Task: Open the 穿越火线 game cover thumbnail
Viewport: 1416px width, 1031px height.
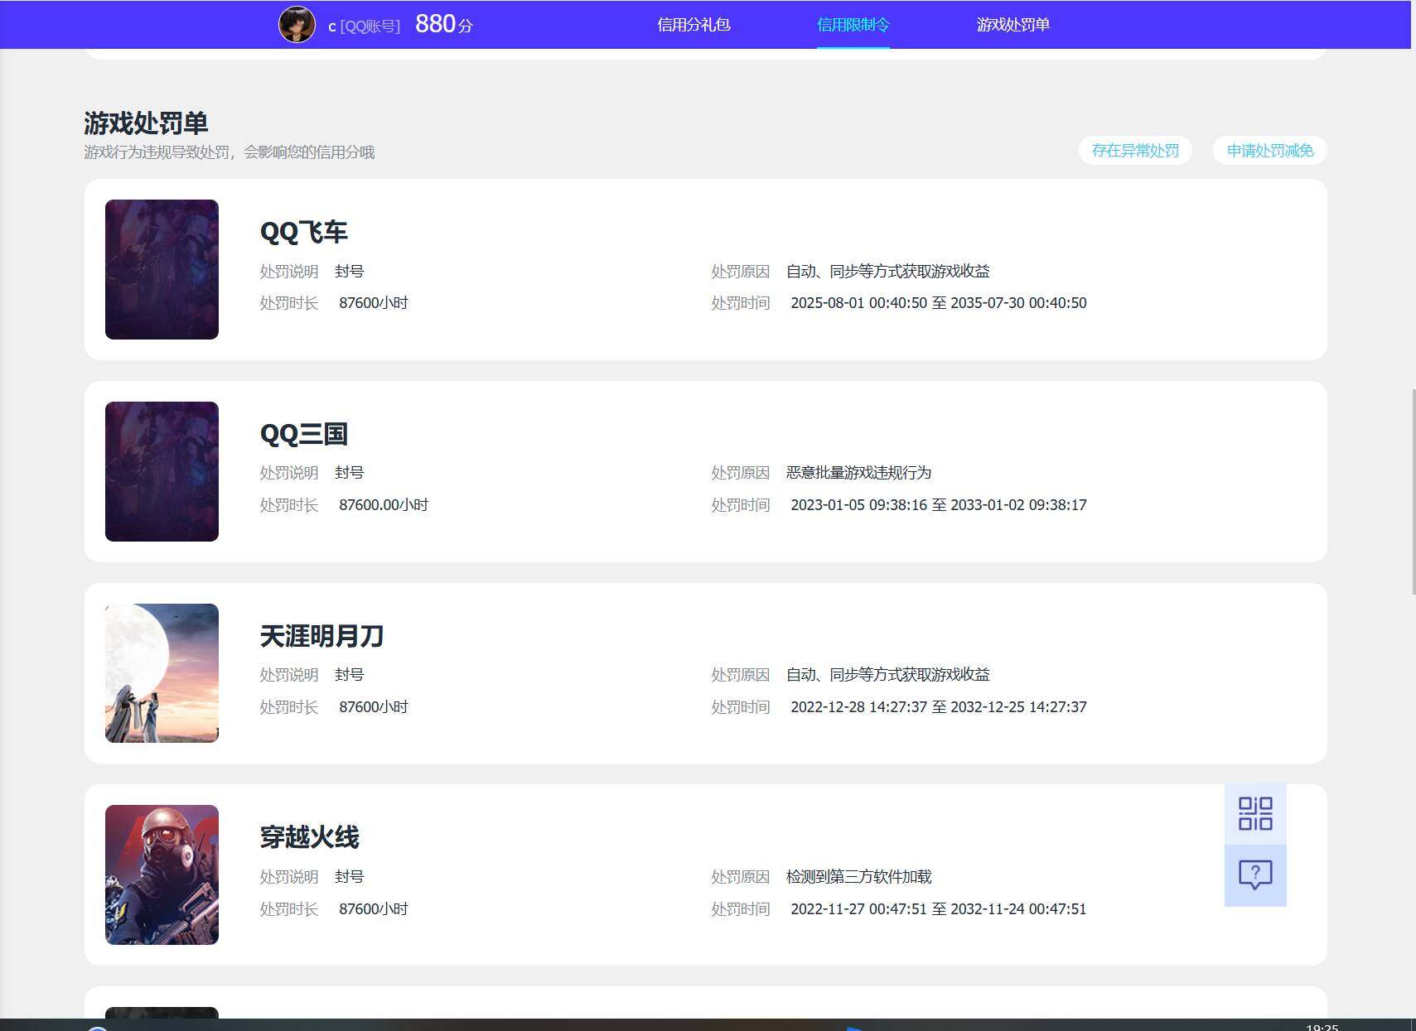Action: click(162, 874)
